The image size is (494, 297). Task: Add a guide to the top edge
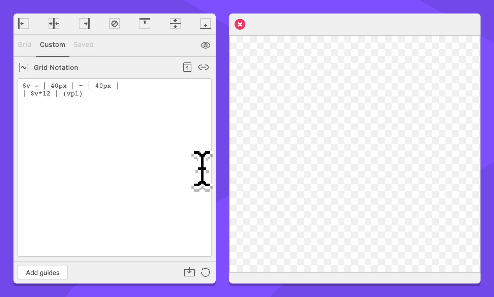tap(145, 24)
